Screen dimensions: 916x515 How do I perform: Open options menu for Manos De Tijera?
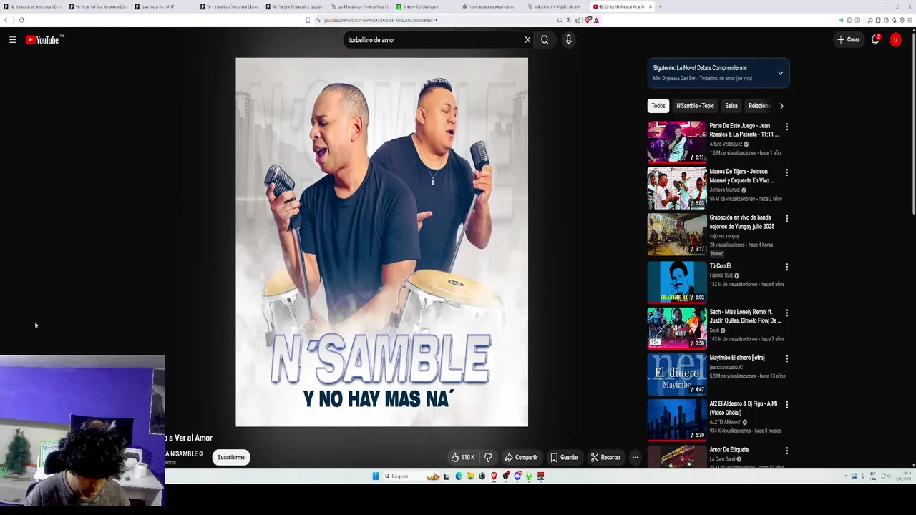click(786, 172)
